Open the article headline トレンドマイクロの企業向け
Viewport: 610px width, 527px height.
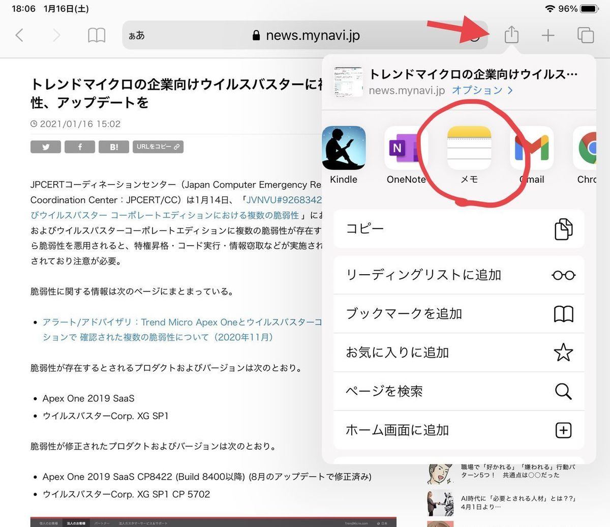176,93
